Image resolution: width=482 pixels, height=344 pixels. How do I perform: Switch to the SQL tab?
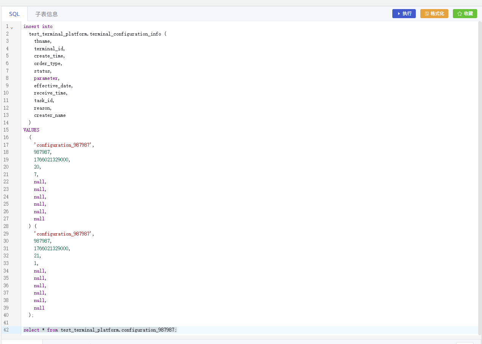pos(14,14)
